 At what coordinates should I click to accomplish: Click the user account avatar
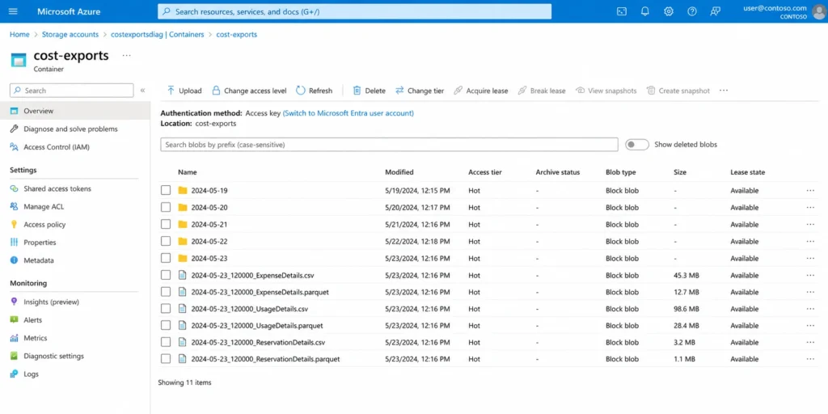click(818, 11)
